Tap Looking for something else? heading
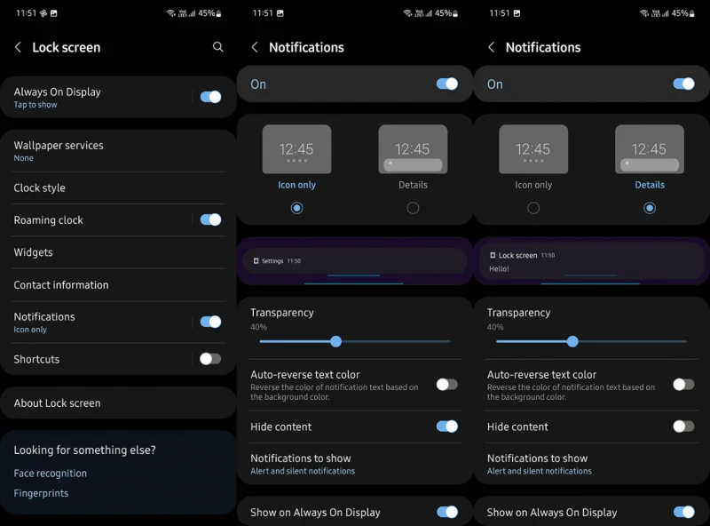This screenshot has height=526, width=710. pos(84,450)
